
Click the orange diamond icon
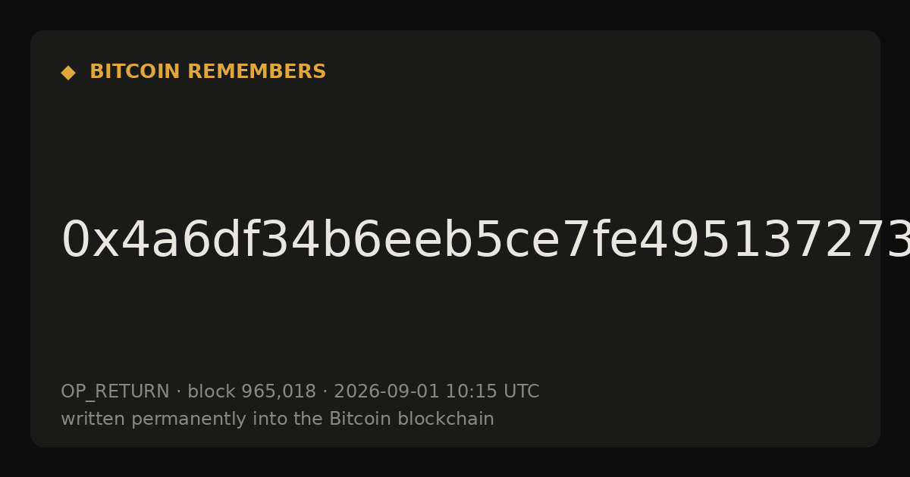(68, 73)
